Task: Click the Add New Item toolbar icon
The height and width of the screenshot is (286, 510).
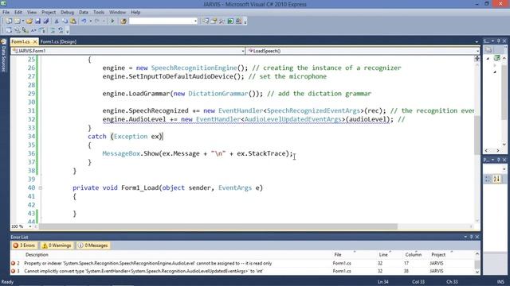Action: click(x=18, y=21)
